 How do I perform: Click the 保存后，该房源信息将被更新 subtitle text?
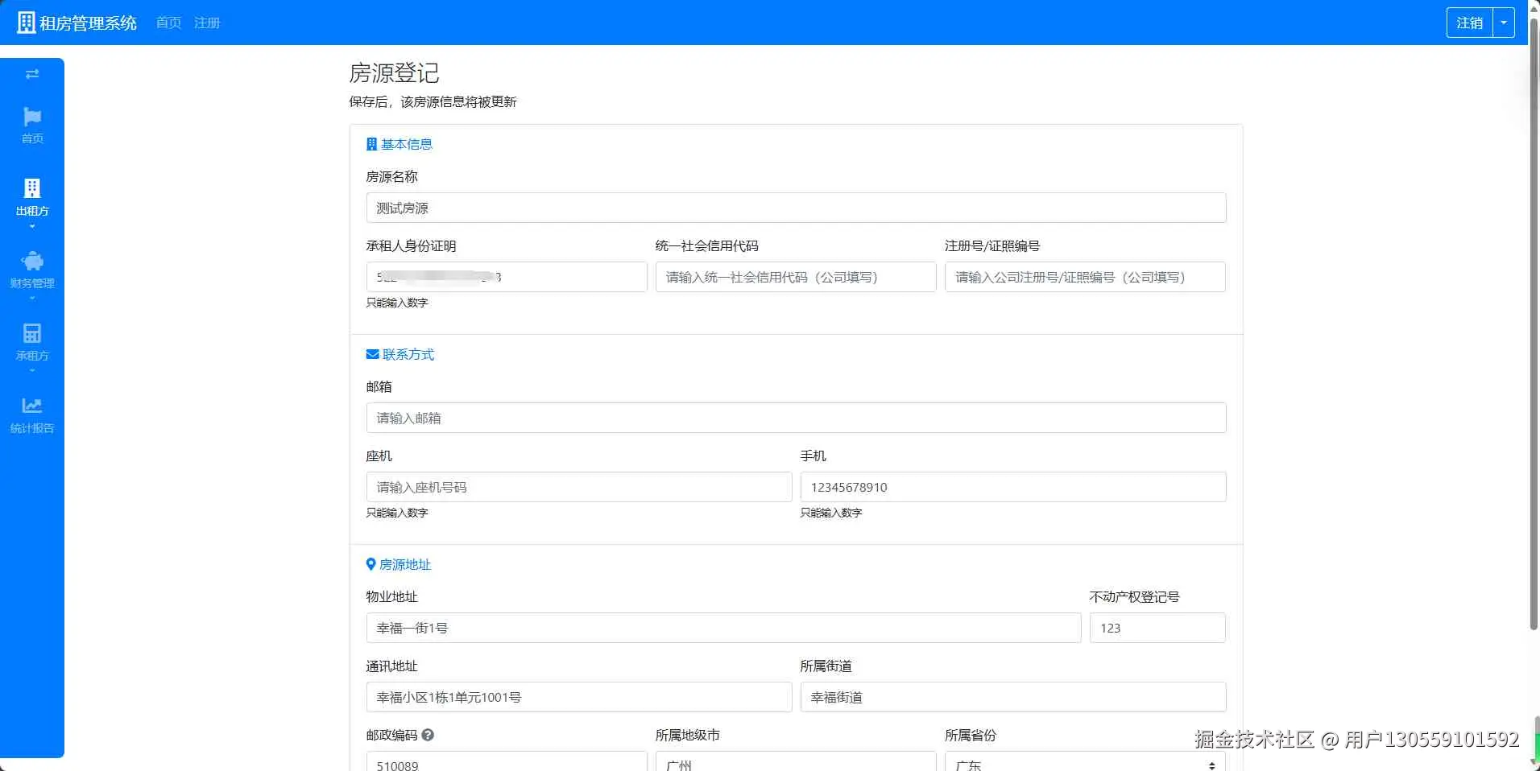pyautogui.click(x=433, y=101)
